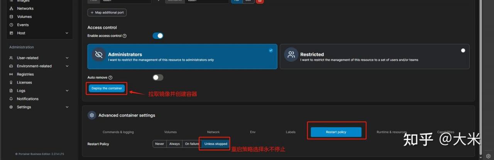
Task: Switch to the Env tab
Action: click(x=253, y=132)
